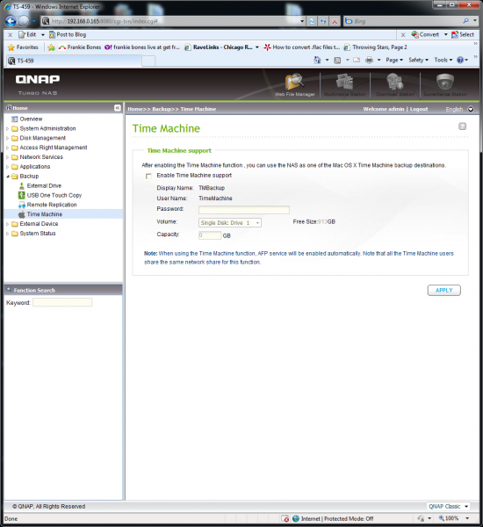Click the browser forward arrow
Screen dimensions: 483x527
pos(24,21)
